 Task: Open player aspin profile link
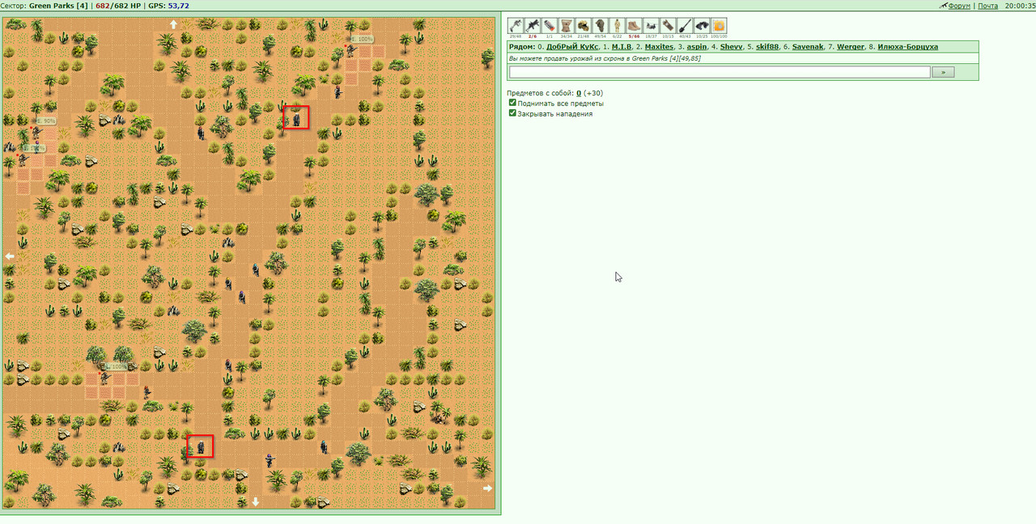(697, 47)
